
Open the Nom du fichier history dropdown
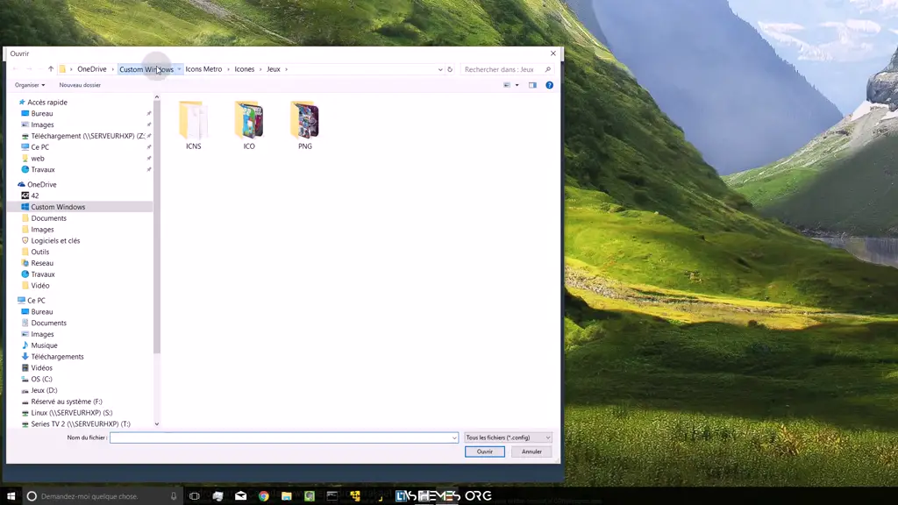click(454, 437)
